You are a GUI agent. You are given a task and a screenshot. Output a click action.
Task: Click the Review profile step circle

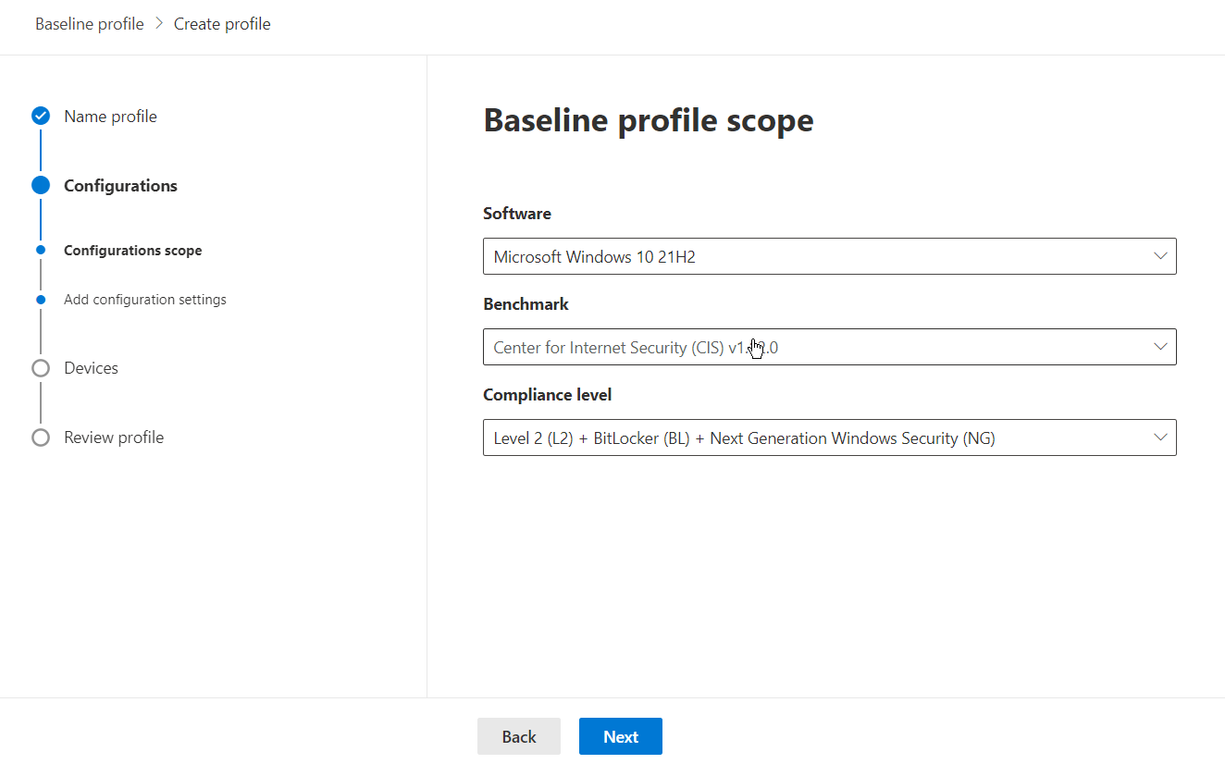(x=40, y=437)
